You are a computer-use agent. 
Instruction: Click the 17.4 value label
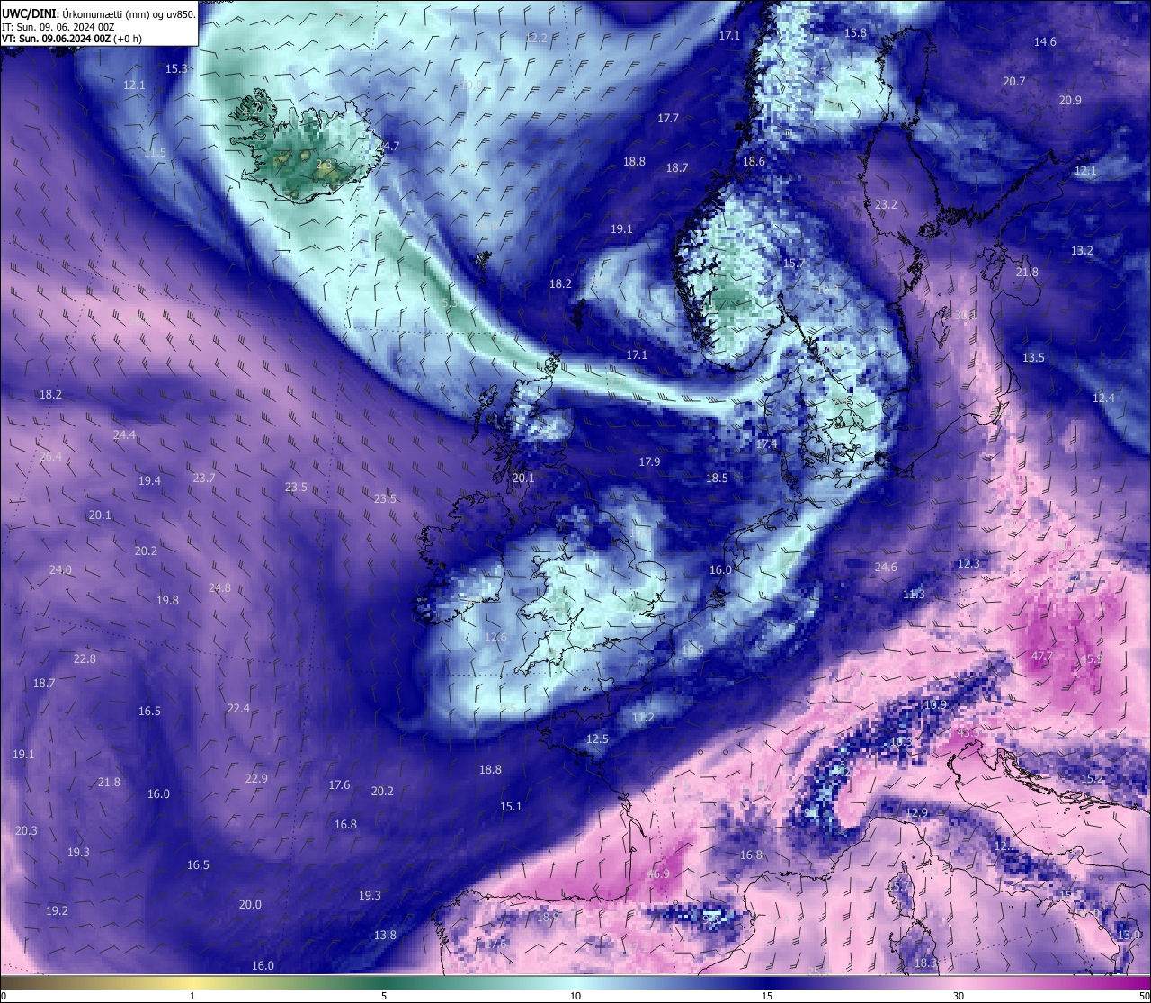click(766, 443)
